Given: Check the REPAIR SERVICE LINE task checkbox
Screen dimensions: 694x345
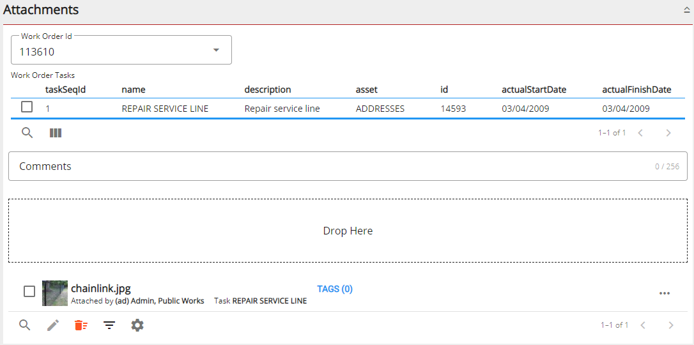Looking at the screenshot, I should 27,107.
